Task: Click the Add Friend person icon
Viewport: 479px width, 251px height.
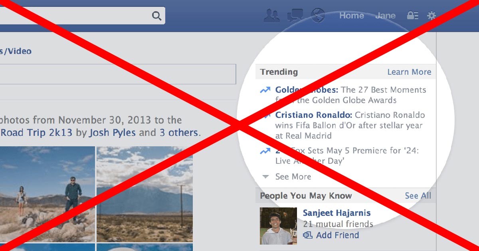Action: tap(307, 235)
